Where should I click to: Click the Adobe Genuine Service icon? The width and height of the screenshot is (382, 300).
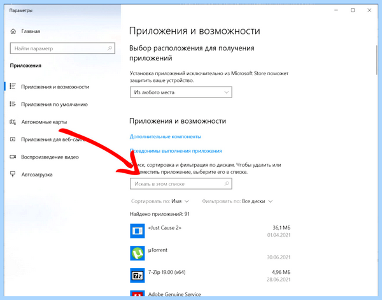(x=138, y=294)
